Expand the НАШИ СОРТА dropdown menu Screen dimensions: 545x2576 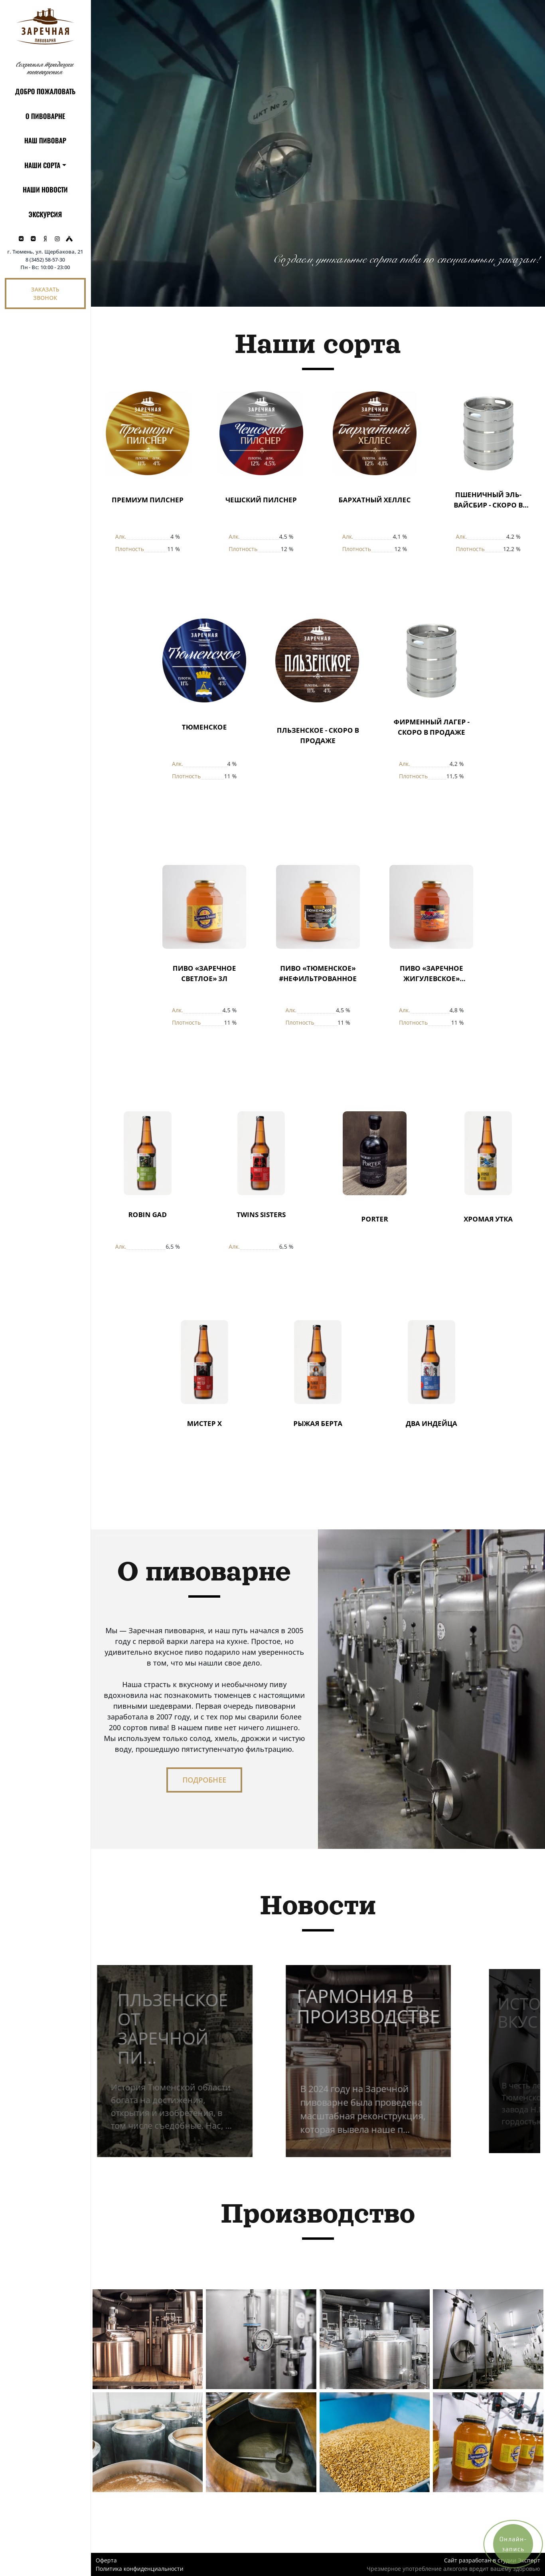coord(45,165)
